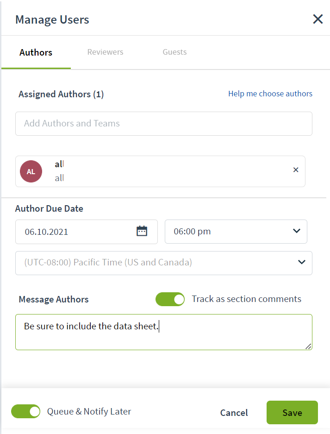Toggle Track as section comments switch

170,299
